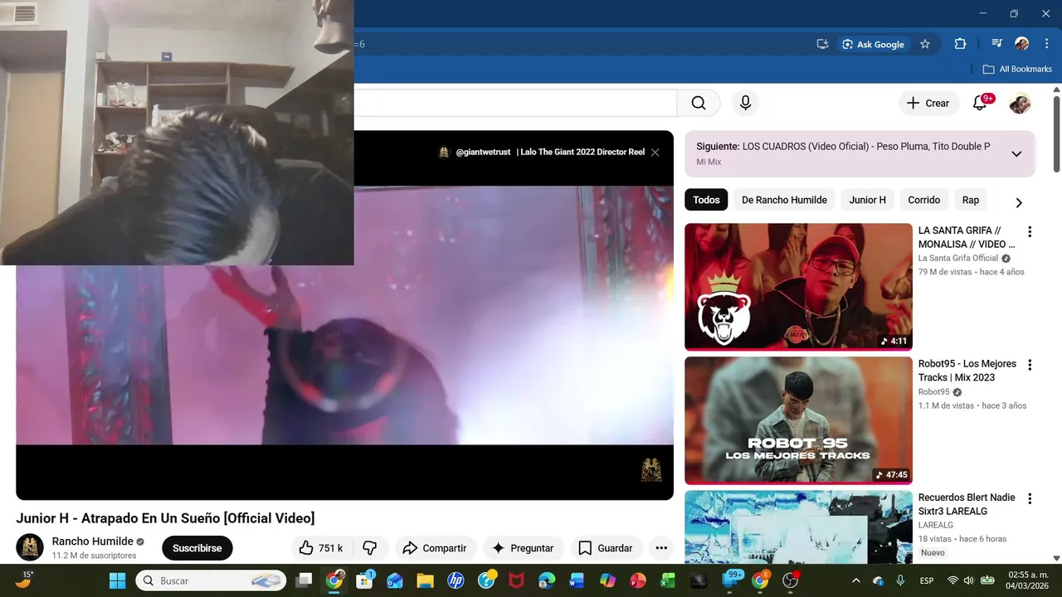Open the @giantwetrust Director Reel card link

click(x=541, y=153)
